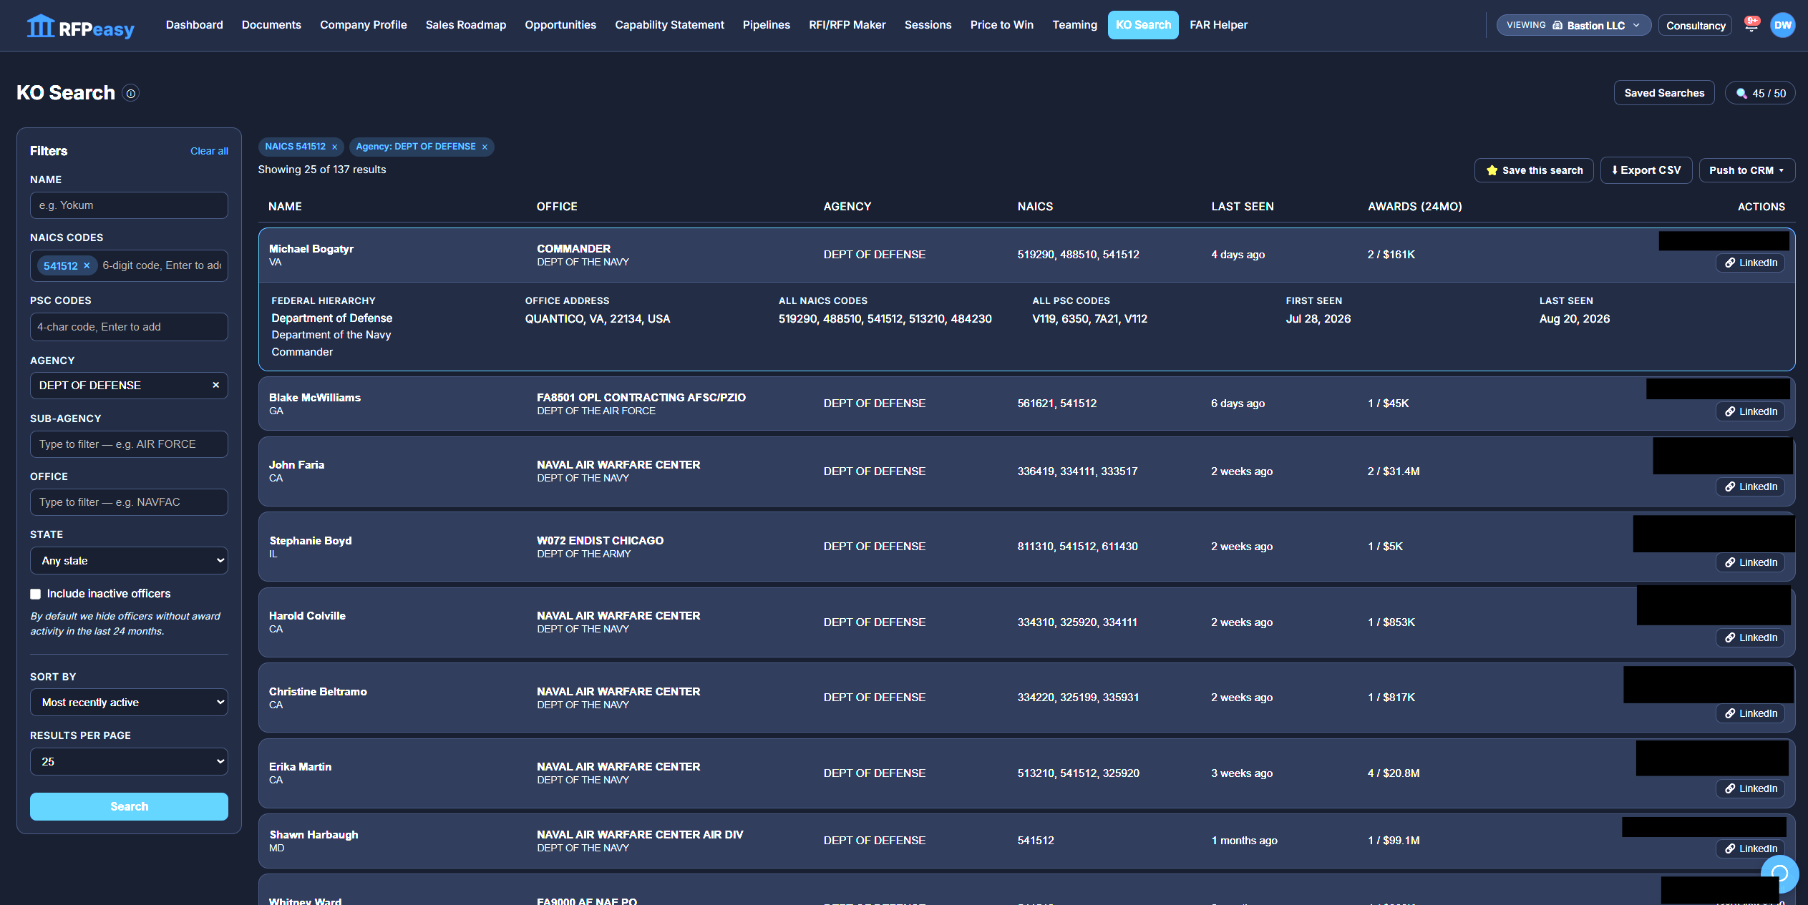Remove the NAICS 541512 filter tag
The height and width of the screenshot is (905, 1808).
pos(334,147)
